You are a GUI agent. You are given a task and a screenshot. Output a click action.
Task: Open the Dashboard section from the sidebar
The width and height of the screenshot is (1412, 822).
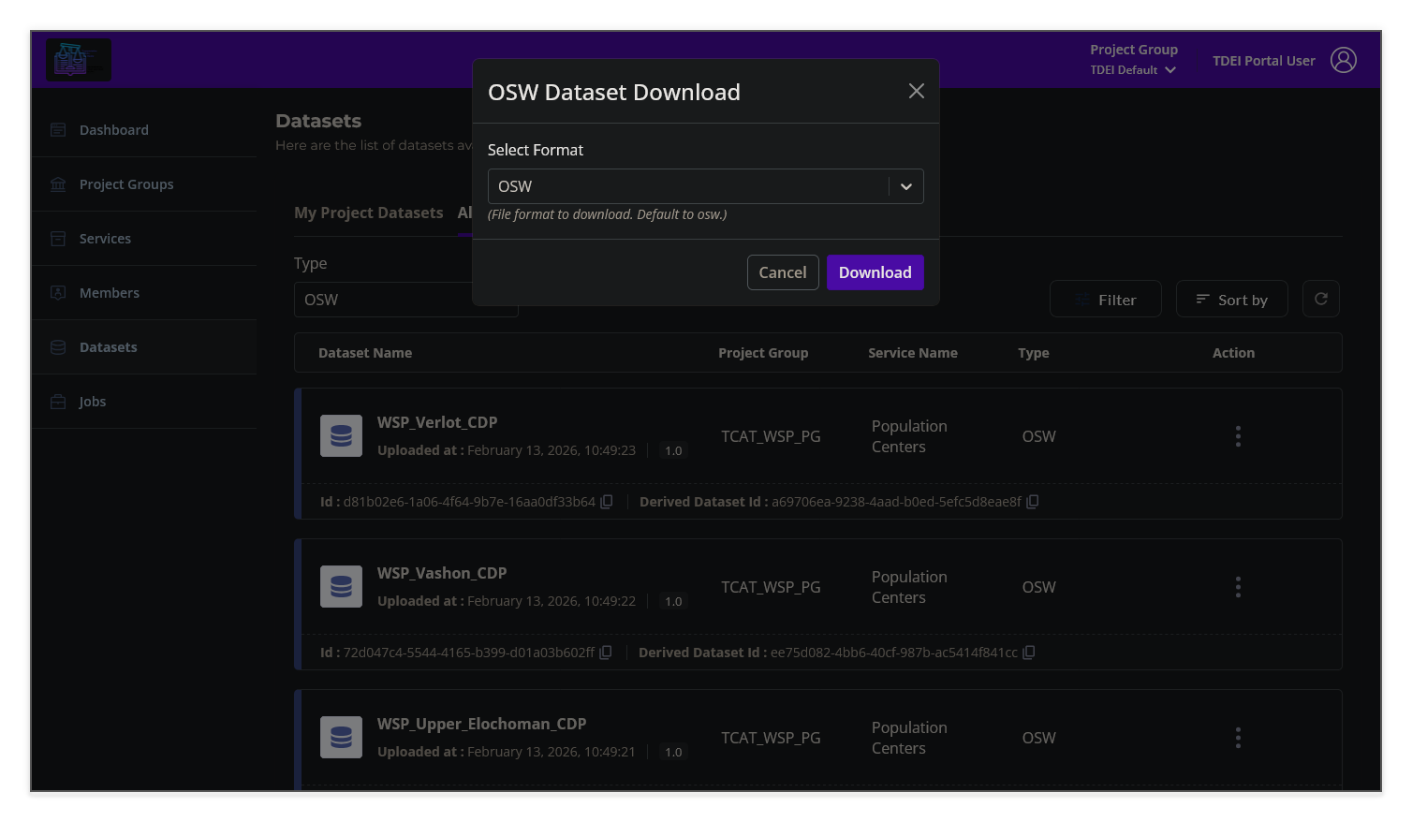(x=113, y=129)
